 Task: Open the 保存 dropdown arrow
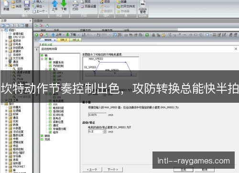coord(27,12)
